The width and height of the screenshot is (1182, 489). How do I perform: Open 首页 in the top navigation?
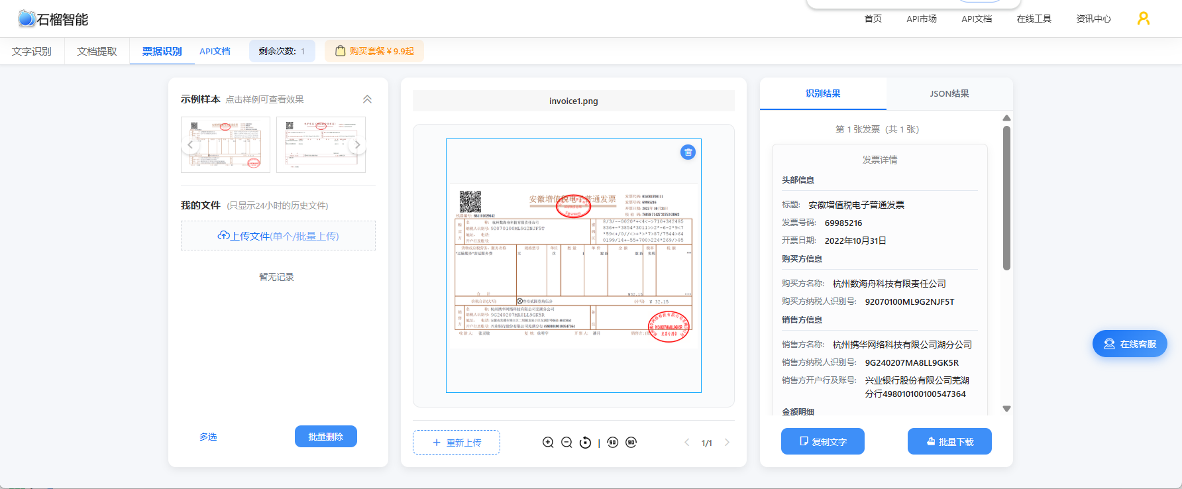point(873,19)
